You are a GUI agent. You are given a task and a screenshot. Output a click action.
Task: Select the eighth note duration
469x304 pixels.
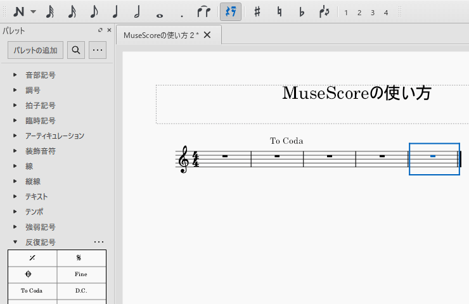(x=94, y=12)
